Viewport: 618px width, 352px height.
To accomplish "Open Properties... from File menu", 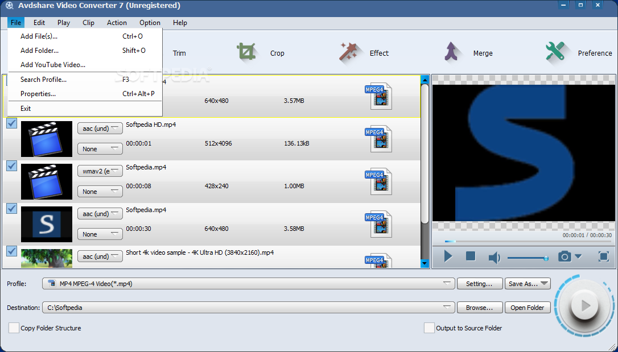I will [x=85, y=94].
